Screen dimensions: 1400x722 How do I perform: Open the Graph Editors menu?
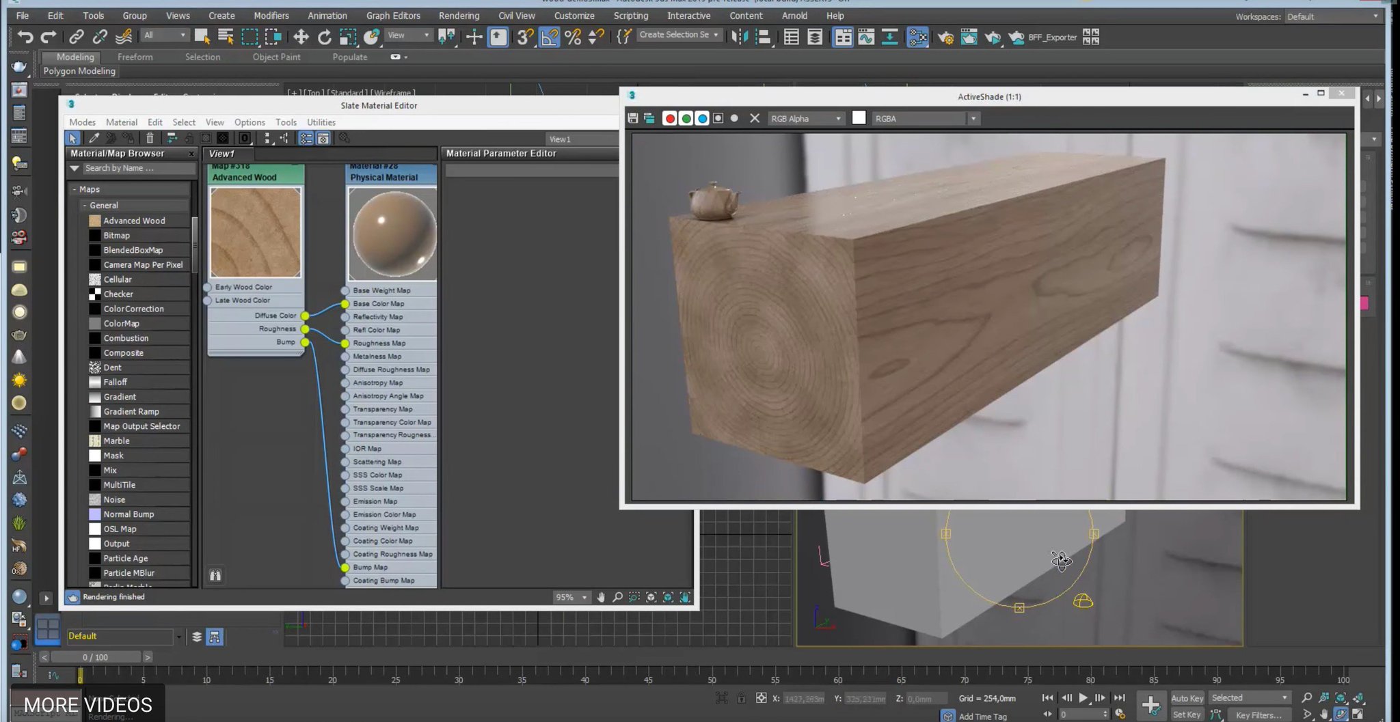point(393,16)
